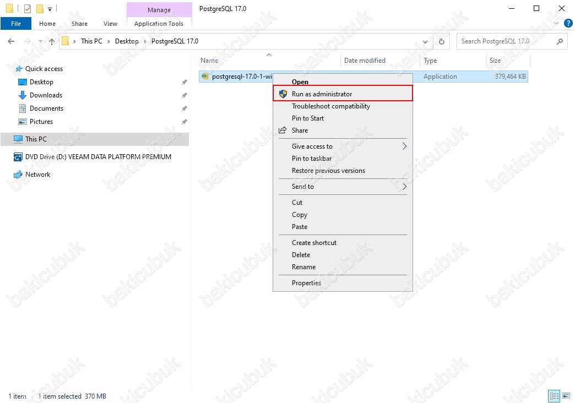Open the View ribbon tab
Image resolution: width=575 pixels, height=403 pixels.
coord(110,24)
